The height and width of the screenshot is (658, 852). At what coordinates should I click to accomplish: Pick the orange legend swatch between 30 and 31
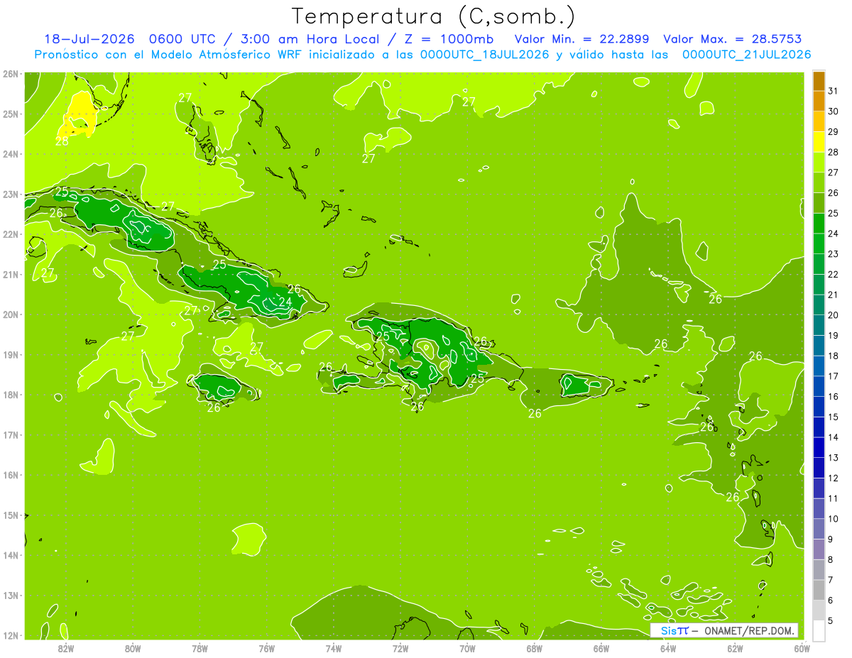pyautogui.click(x=819, y=102)
